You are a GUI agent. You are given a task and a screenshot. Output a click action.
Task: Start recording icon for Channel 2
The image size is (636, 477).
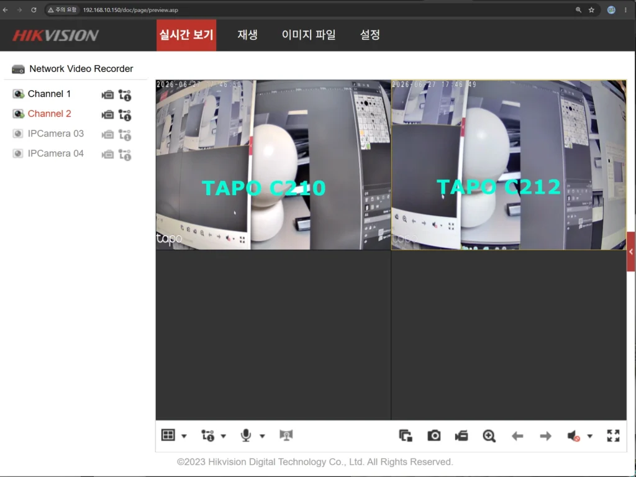(107, 115)
